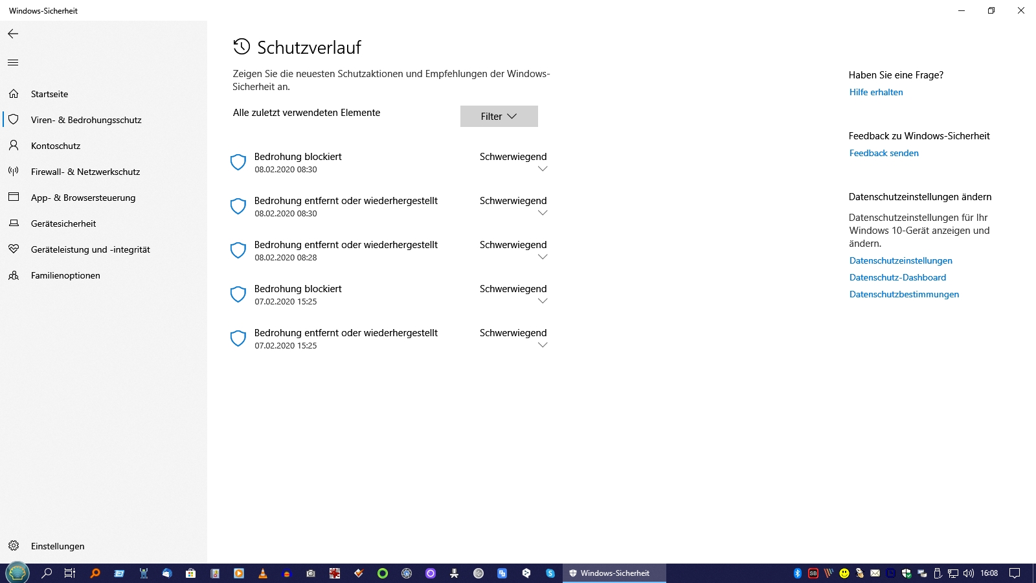1036x583 pixels.
Task: Toggle the hamburger navigation menu
Action: [x=13, y=63]
